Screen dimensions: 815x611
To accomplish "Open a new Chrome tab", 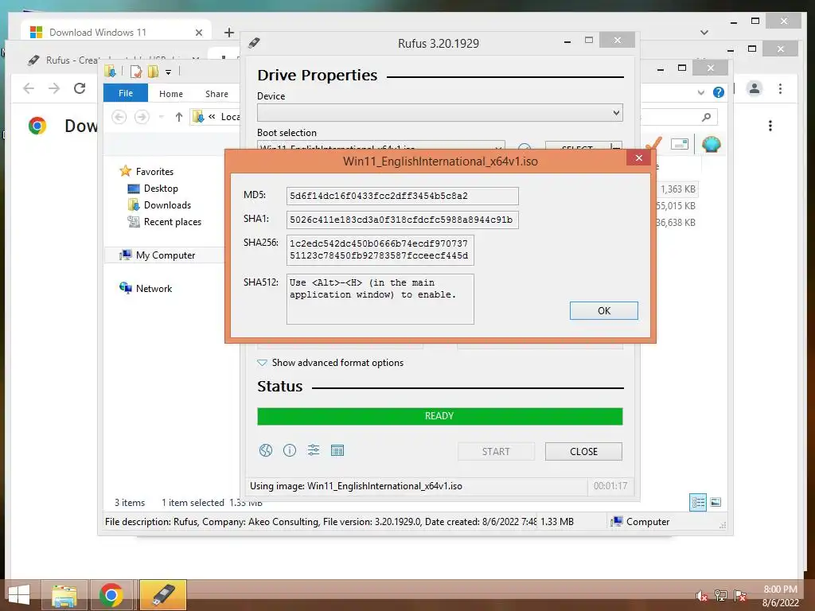I will [x=229, y=32].
